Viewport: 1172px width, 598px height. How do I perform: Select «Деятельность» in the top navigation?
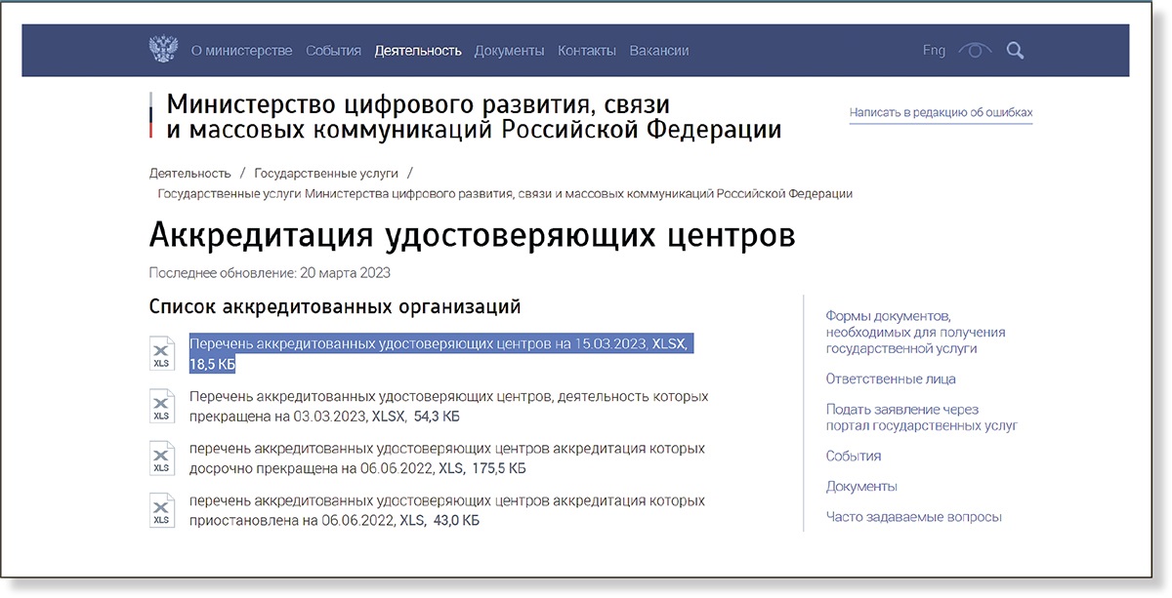click(418, 51)
